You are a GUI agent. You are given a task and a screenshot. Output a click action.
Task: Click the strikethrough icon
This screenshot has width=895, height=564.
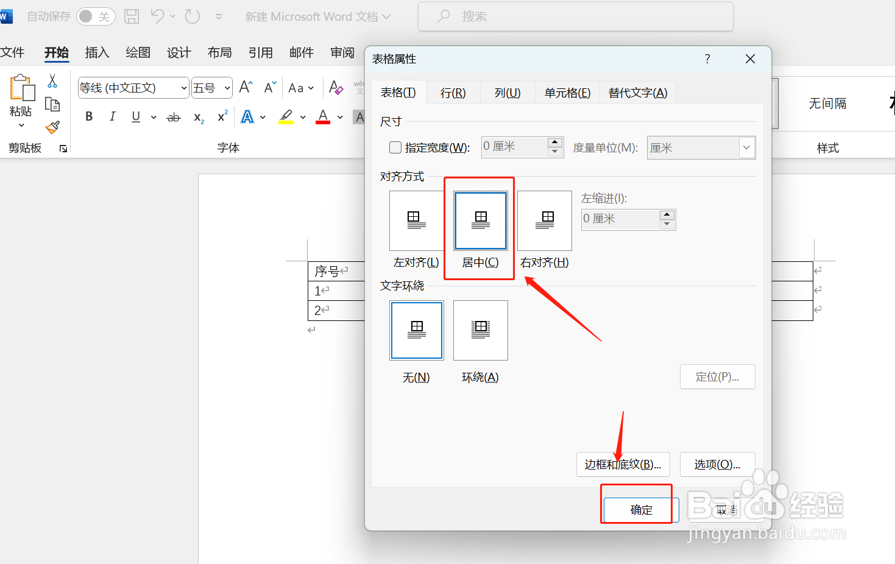tap(174, 116)
